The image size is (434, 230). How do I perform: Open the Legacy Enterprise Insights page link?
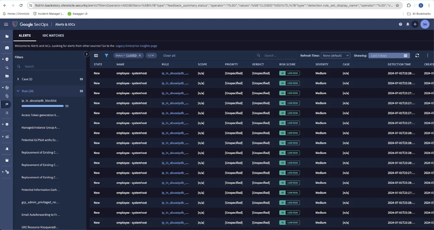pyautogui.click(x=136, y=46)
